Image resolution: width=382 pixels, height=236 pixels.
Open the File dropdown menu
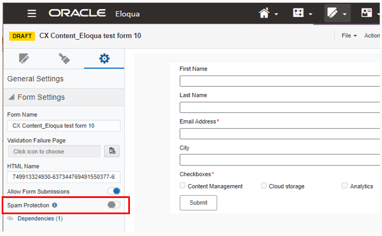click(349, 36)
